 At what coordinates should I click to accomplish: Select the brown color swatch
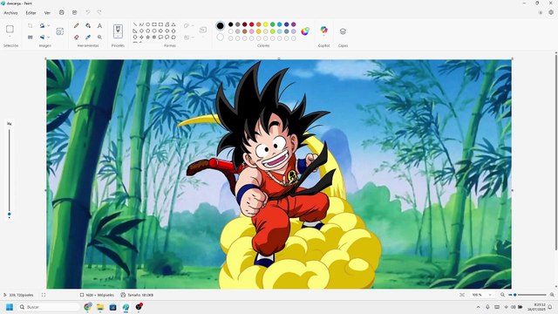click(x=244, y=31)
